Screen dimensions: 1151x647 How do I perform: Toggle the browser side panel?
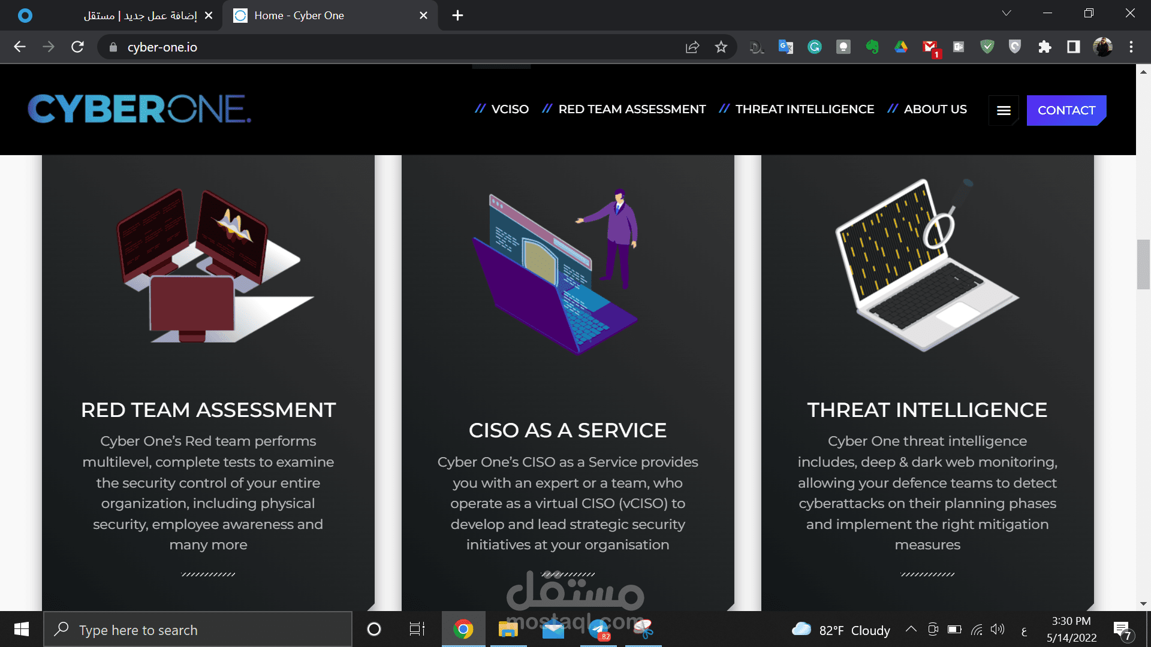tap(1073, 47)
